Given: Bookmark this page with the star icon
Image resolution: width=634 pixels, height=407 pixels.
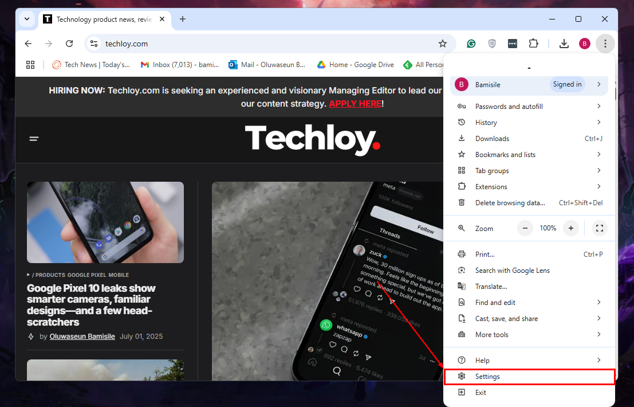Looking at the screenshot, I should click(x=443, y=44).
